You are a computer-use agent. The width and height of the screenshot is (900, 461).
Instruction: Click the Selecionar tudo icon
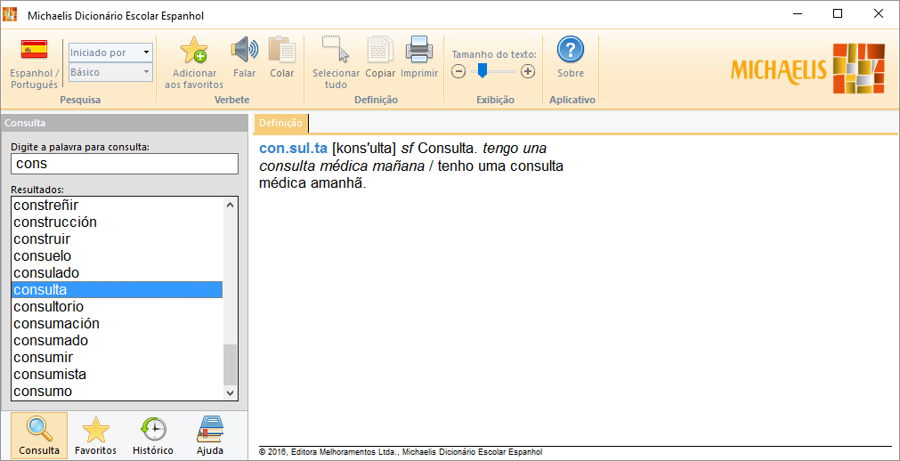(x=336, y=50)
